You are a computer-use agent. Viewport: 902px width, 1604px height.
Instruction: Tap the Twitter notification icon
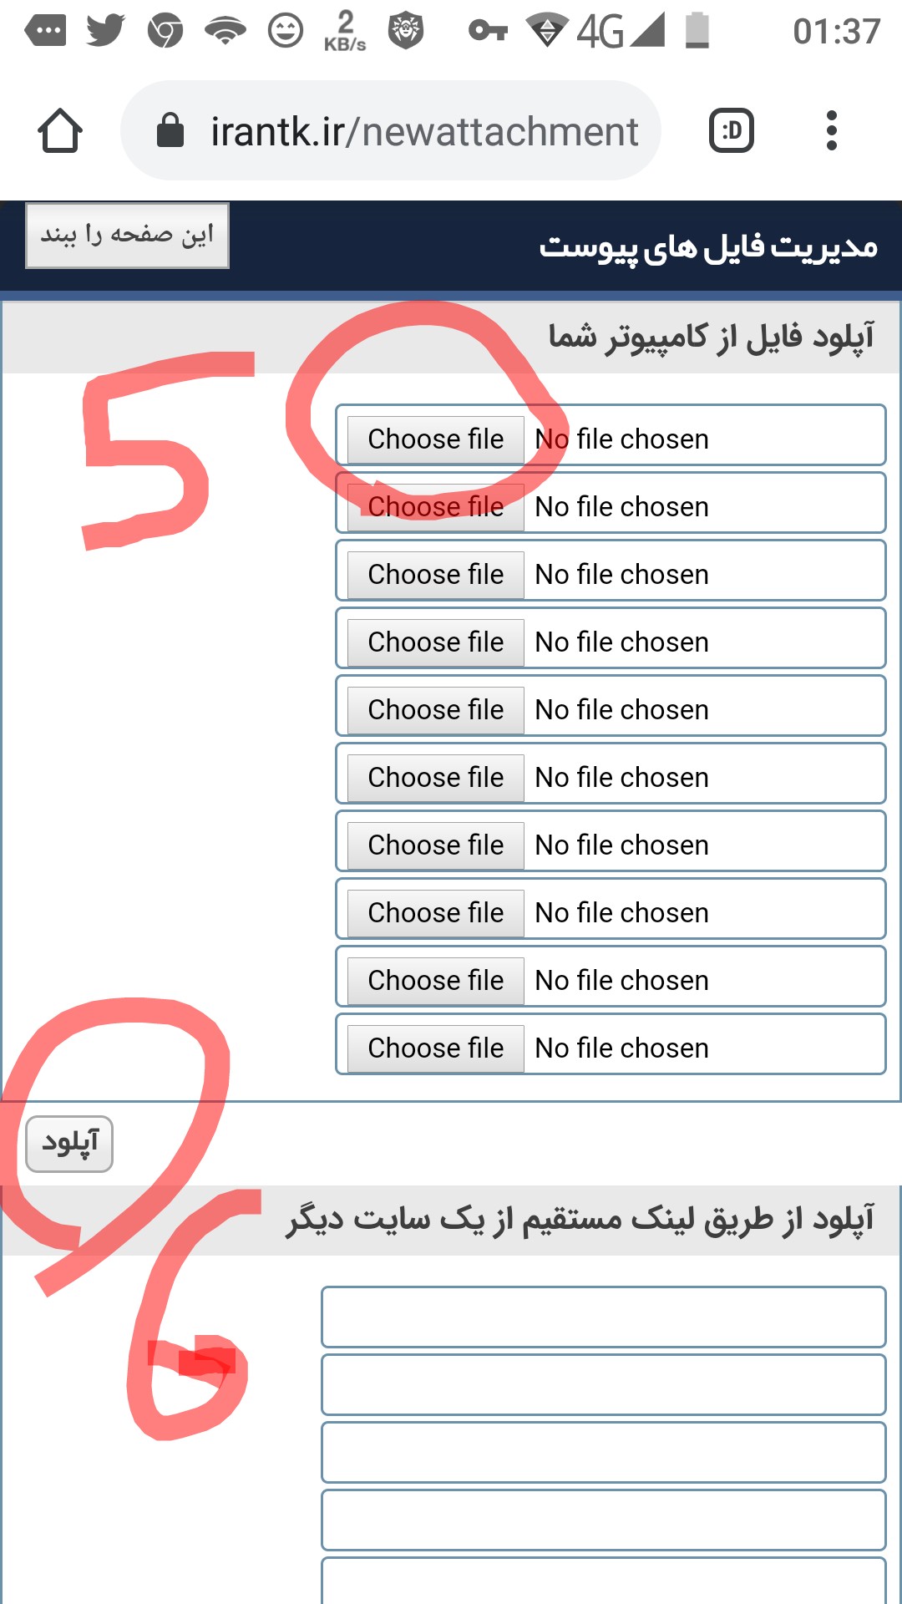pos(105,31)
